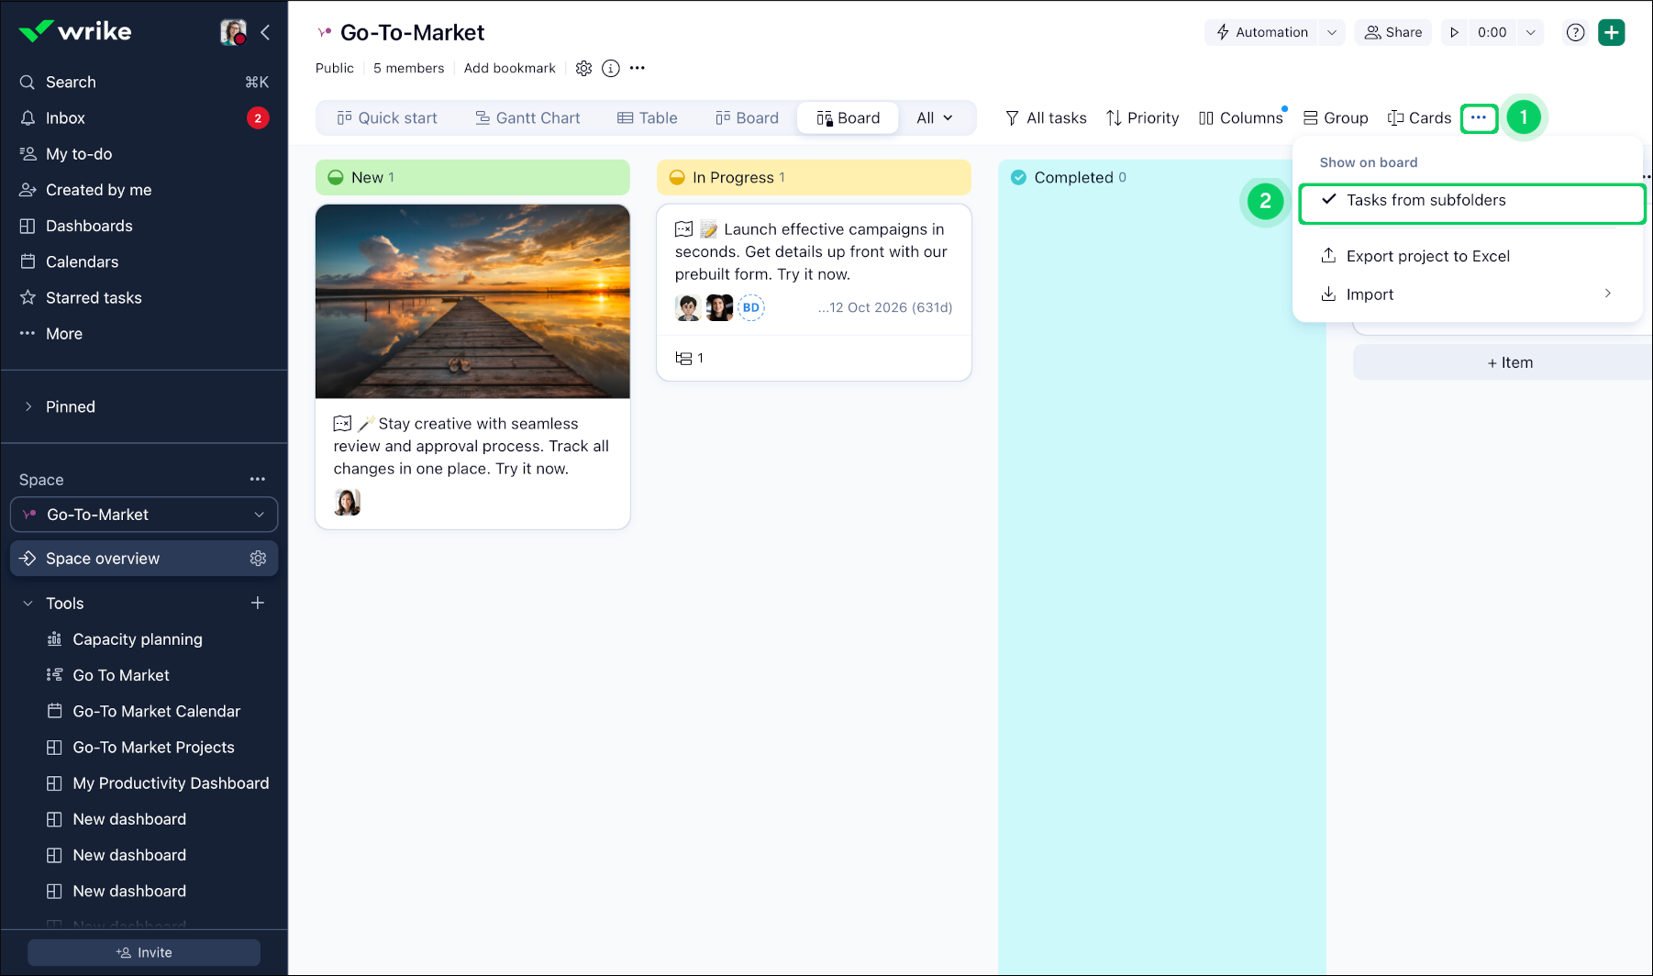Screen dimensions: 1653x976
Task: Collapse the sidebar with arrow icon
Action: click(x=265, y=32)
